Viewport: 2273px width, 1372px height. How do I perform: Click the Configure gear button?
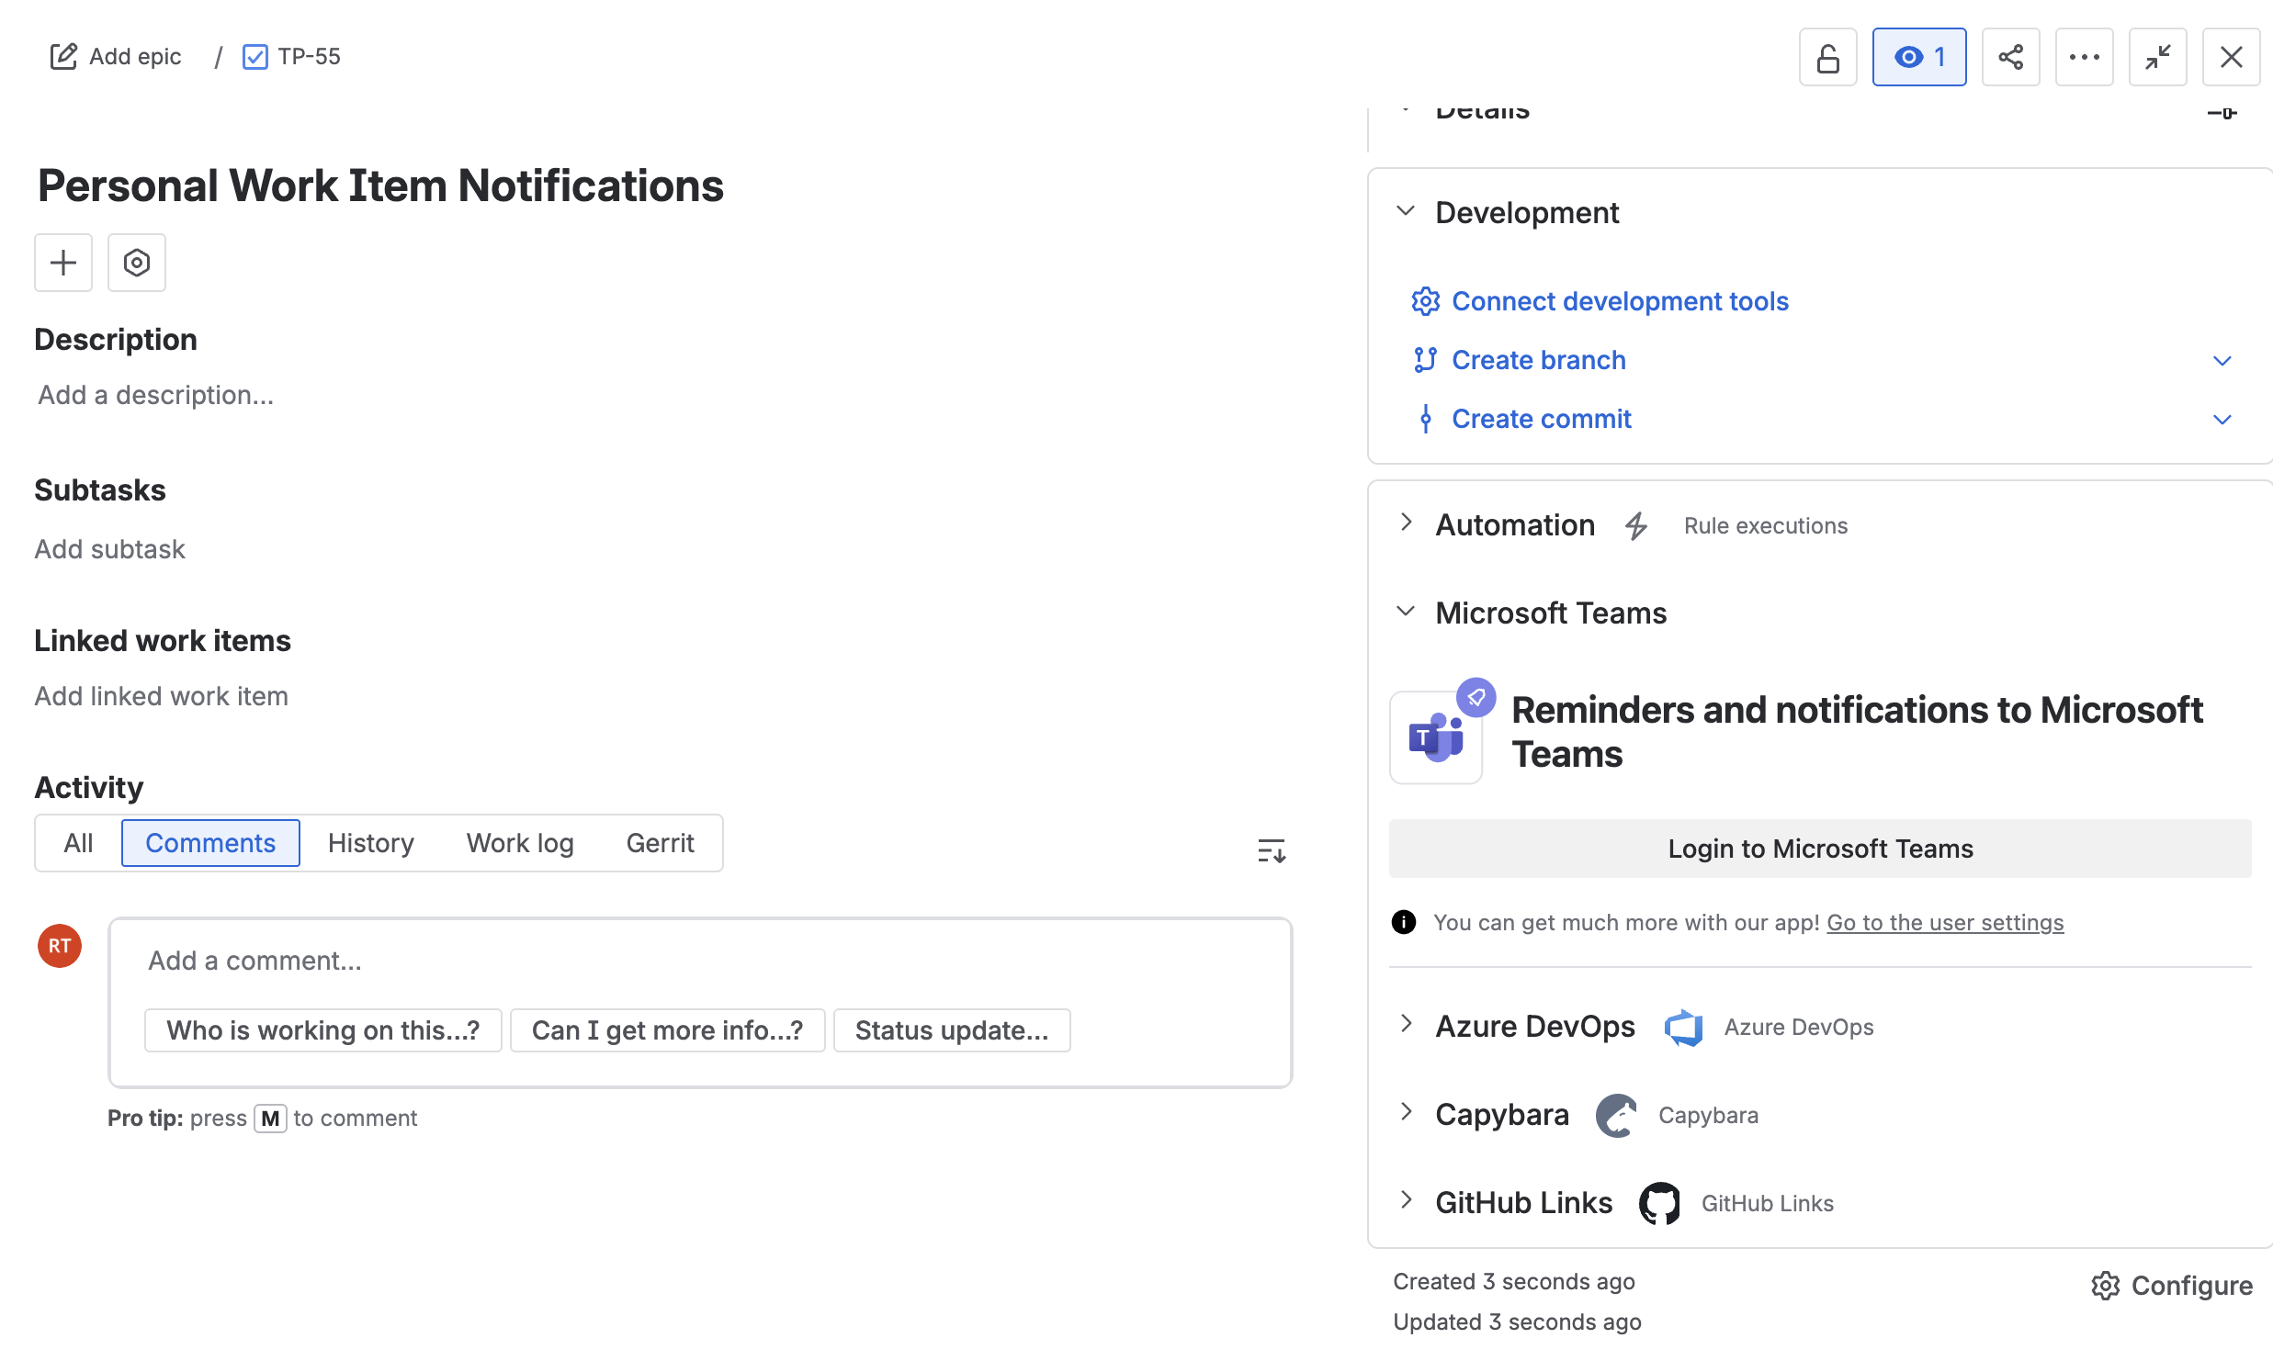[2171, 1286]
